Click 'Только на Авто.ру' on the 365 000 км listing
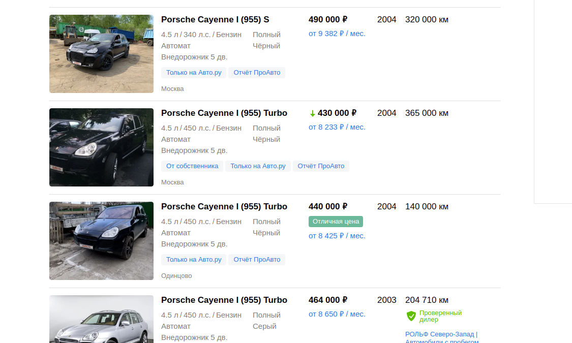Viewport: 572px width, 343px height. (x=258, y=166)
